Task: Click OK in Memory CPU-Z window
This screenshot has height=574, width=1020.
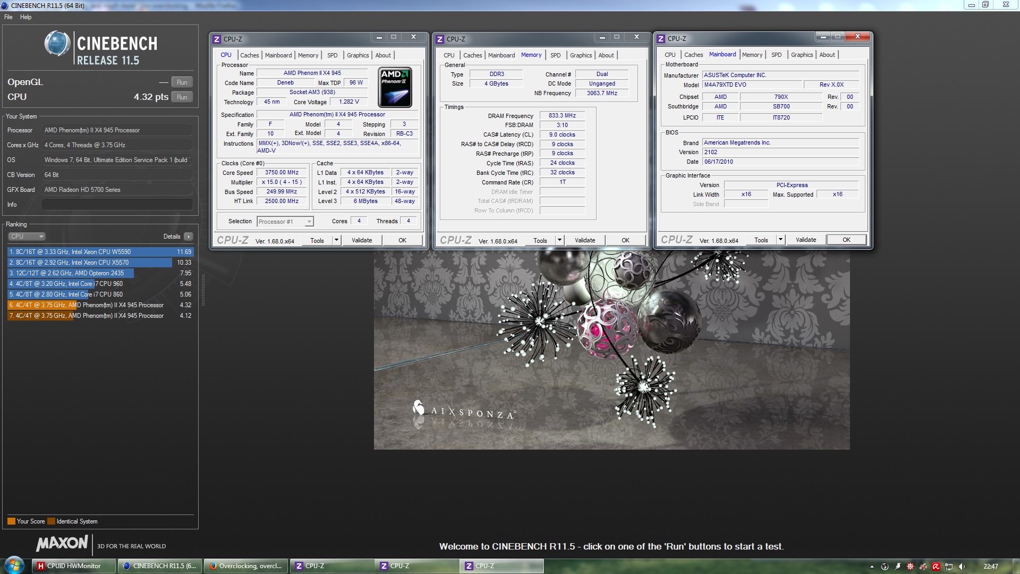Action: (625, 240)
